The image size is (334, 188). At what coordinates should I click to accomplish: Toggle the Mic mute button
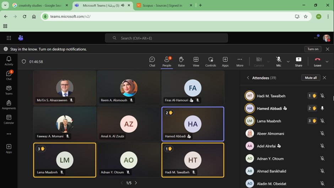(279, 61)
